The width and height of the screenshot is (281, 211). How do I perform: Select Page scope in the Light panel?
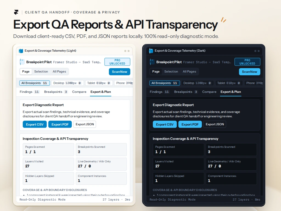click(26, 71)
